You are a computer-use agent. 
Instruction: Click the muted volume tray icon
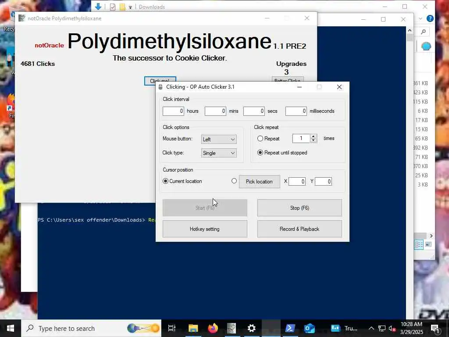pos(392,328)
